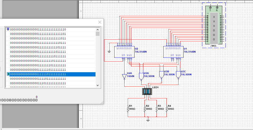This screenshot has width=253, height=130.
Task: Click the 300Ω value label of R4
Action: [x=171, y=109]
